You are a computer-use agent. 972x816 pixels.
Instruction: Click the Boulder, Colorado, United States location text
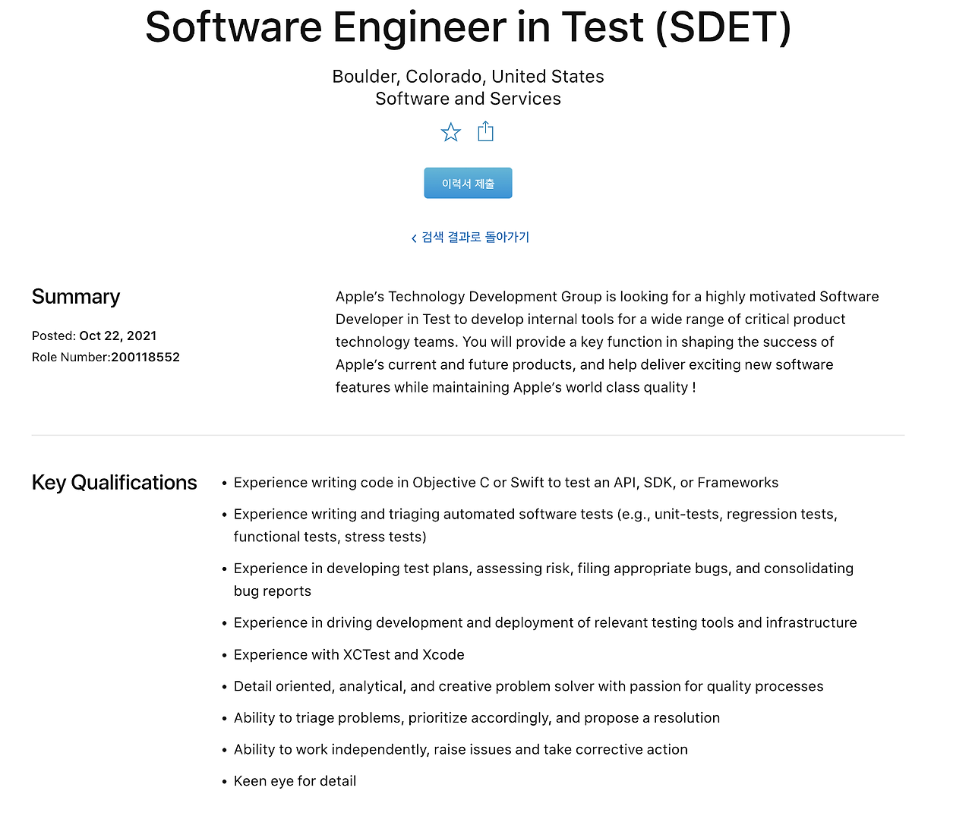tap(468, 77)
